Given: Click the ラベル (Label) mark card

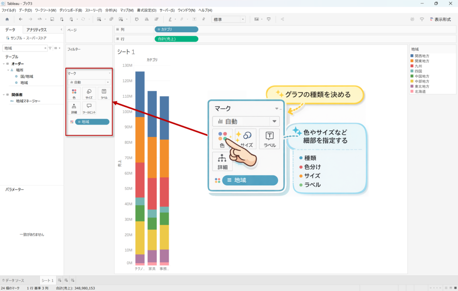Looking at the screenshot, I should click(x=104, y=93).
